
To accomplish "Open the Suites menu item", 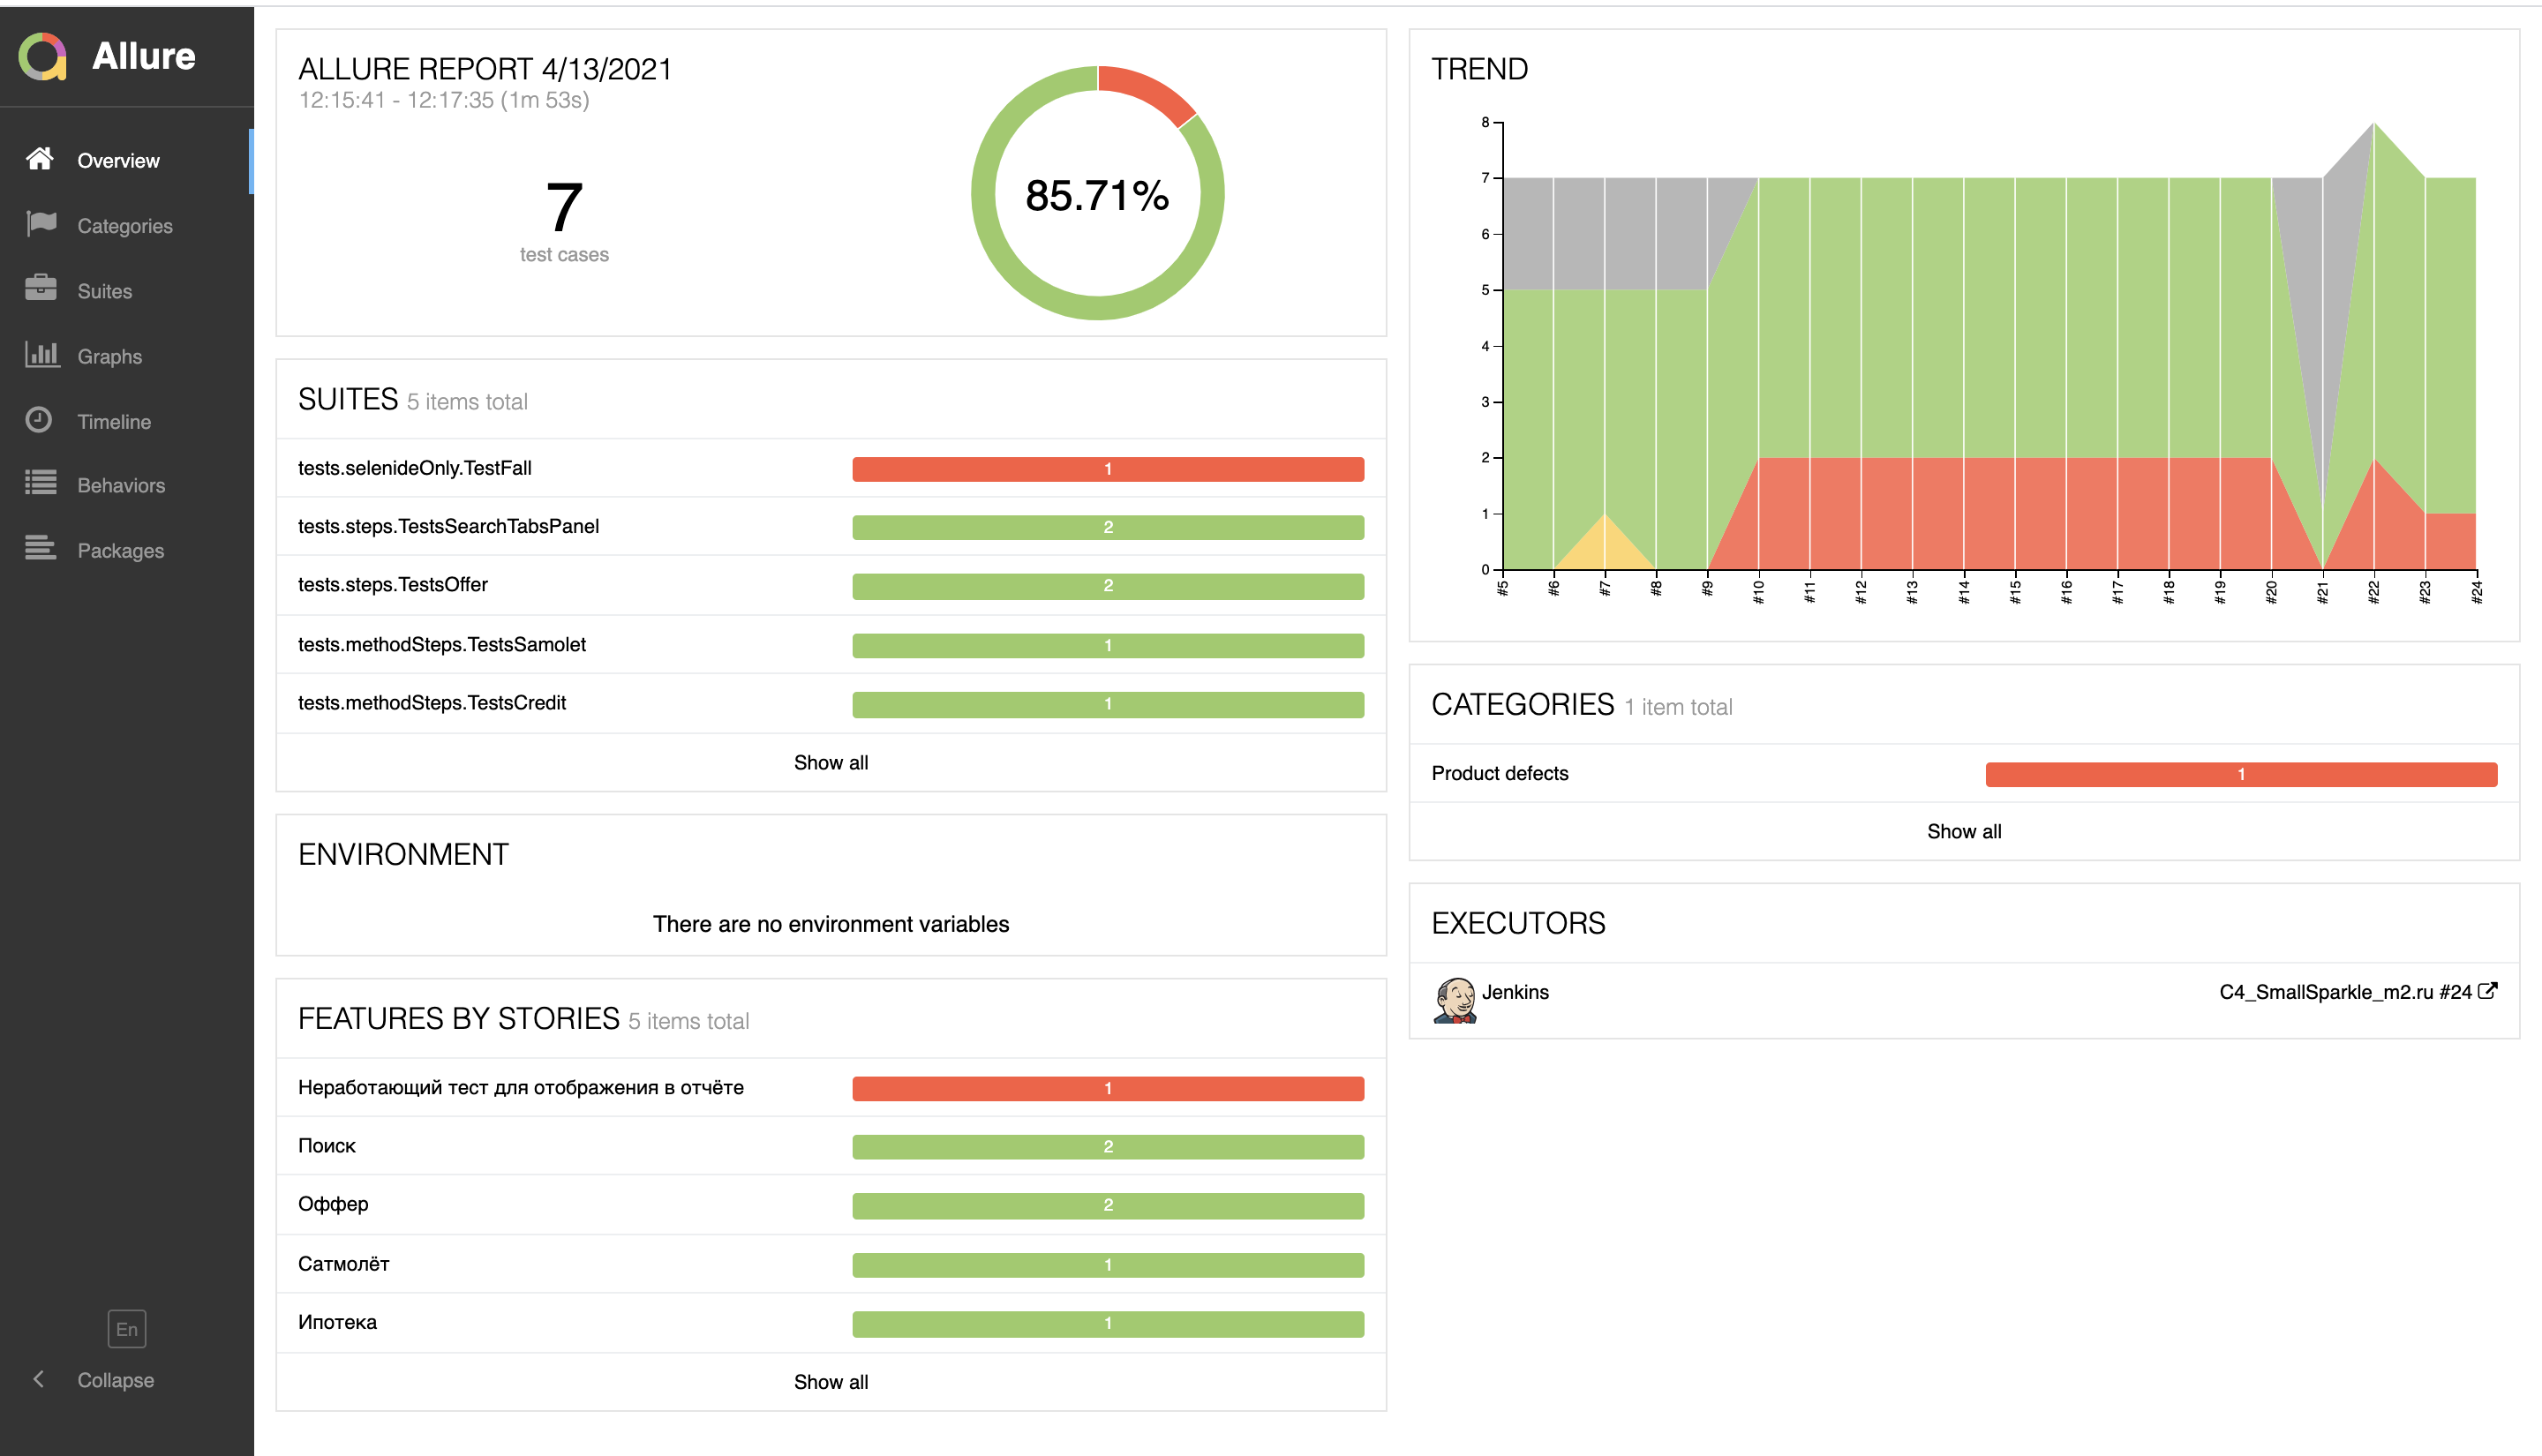I will pos(127,291).
